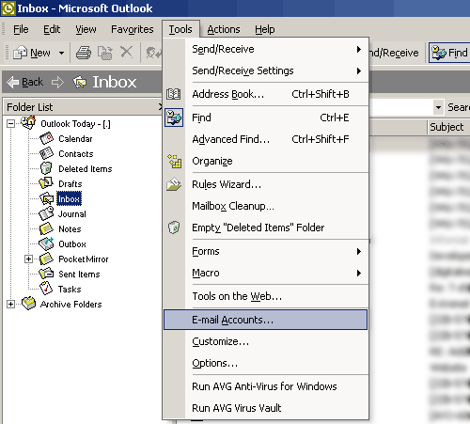470x424 pixels.
Task: Click the Deleted Items bin icon
Action: coord(46,168)
